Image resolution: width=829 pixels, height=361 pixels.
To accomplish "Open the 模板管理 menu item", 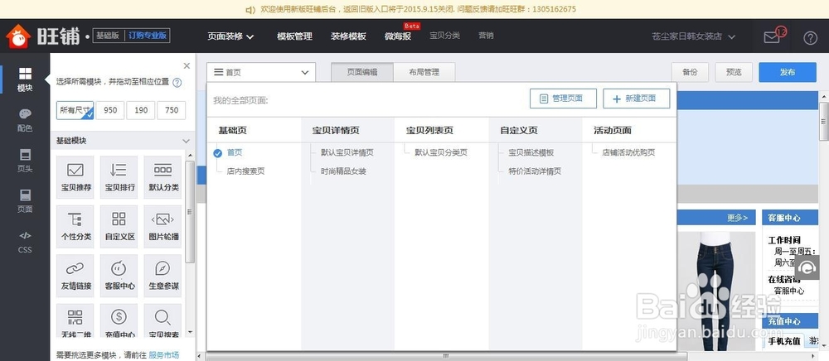I will click(x=294, y=36).
